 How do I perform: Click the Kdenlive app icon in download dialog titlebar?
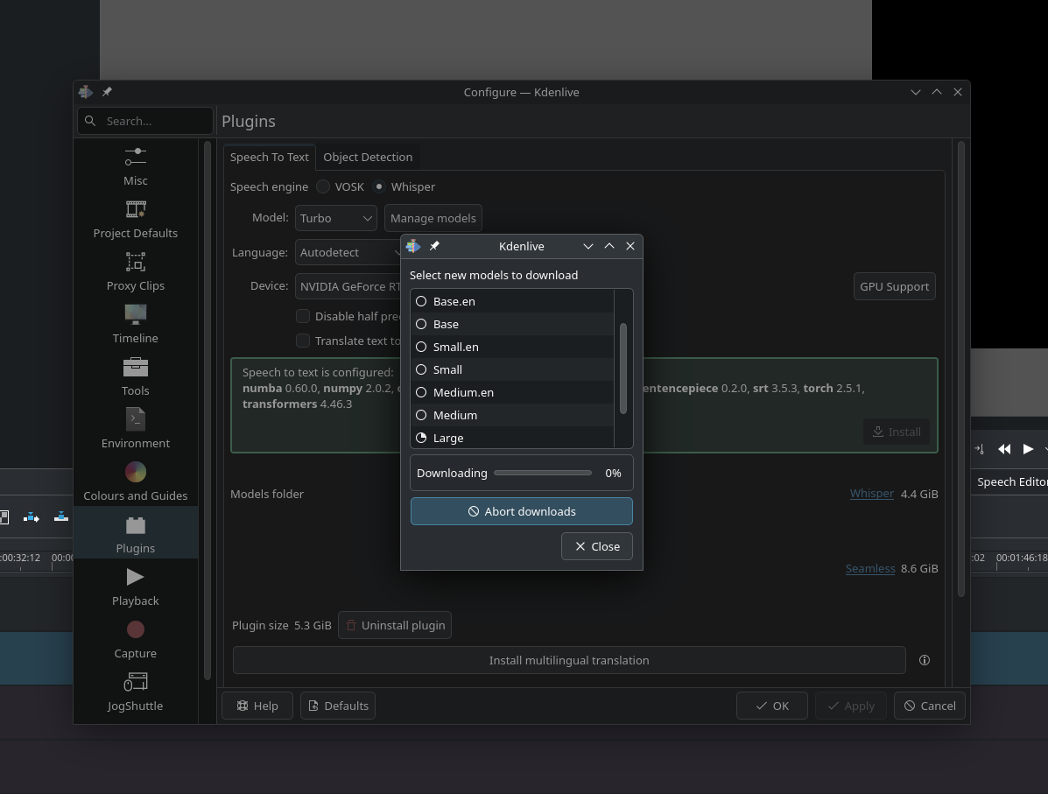tap(413, 246)
